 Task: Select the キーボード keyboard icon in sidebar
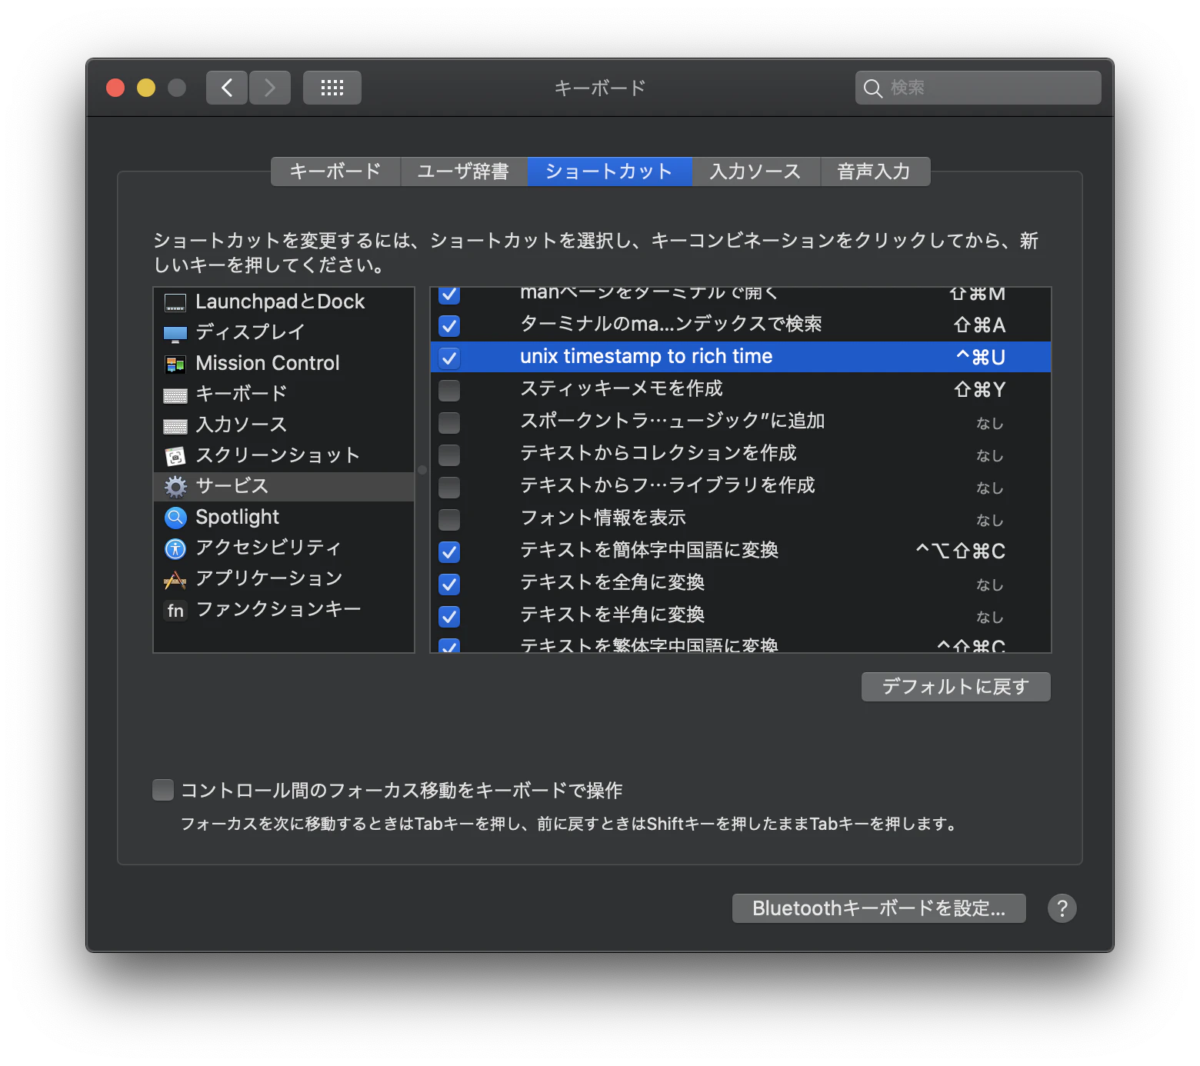point(175,395)
